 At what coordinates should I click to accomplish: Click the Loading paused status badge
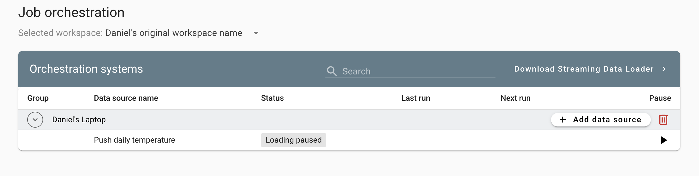[x=293, y=140]
